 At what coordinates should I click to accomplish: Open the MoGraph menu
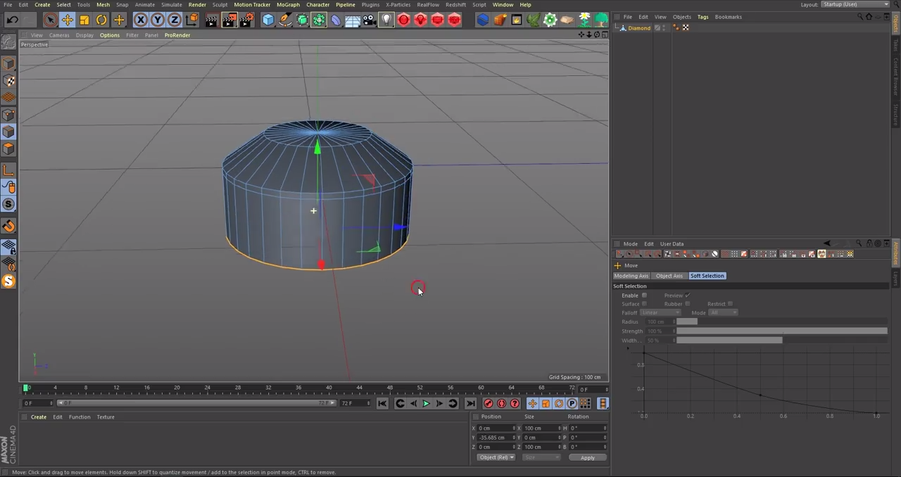[x=288, y=5]
